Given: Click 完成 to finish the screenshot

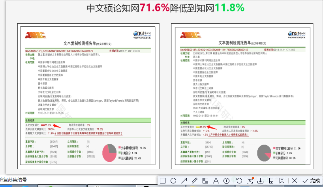Looking at the screenshot, I should 311,181.
